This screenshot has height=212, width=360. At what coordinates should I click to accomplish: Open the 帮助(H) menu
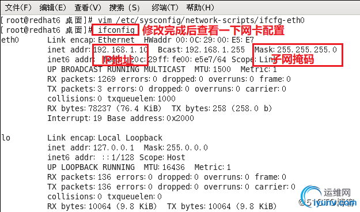click(x=200, y=7)
